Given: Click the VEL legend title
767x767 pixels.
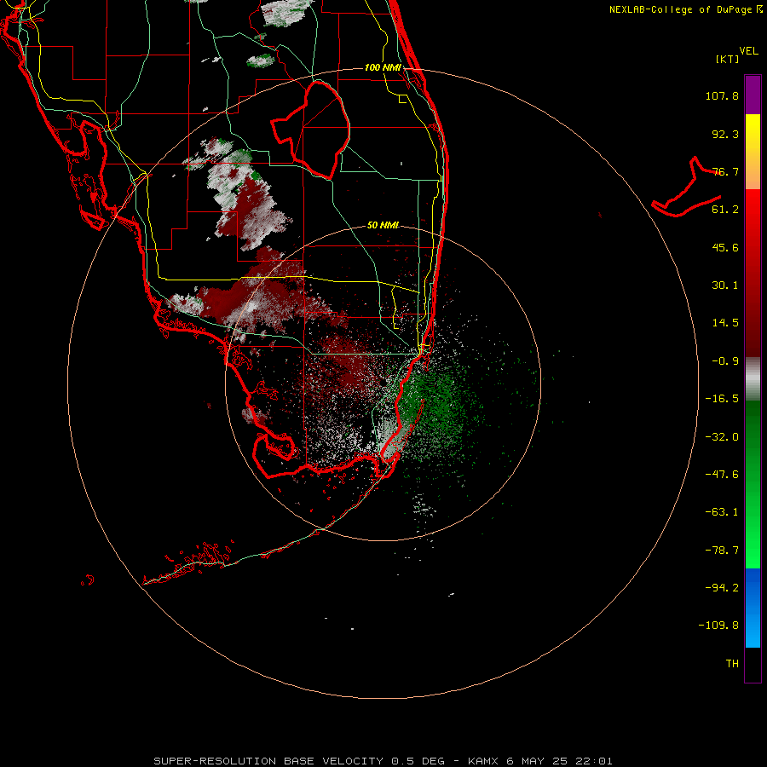Looking at the screenshot, I should click(x=748, y=51).
